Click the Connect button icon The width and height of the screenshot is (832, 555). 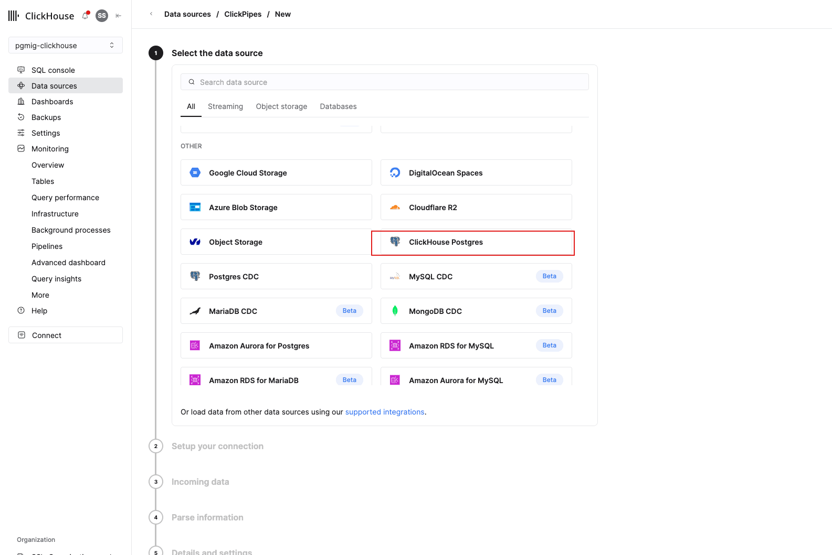(x=22, y=335)
